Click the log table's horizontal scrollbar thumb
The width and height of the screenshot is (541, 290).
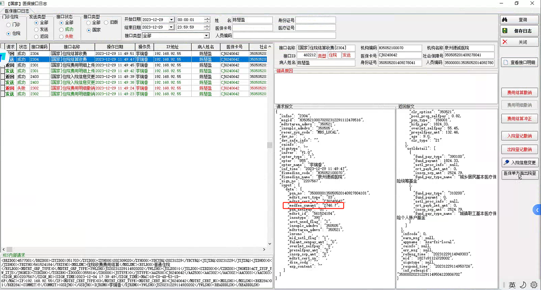click(x=10, y=250)
